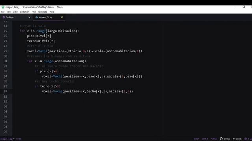The height and width of the screenshot is (141, 252).
Task: Click the '#crear el suelo' comment on line 78
Action: tap(40, 46)
